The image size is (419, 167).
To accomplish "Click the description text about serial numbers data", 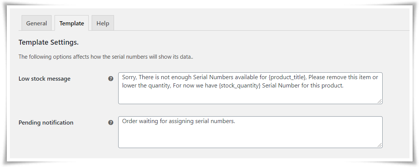I will (x=106, y=57).
